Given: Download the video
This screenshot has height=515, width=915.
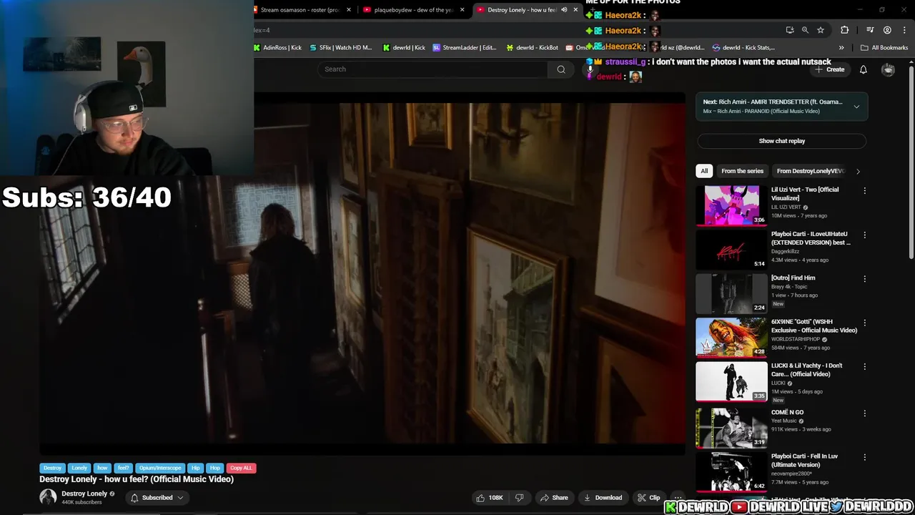Looking at the screenshot, I should [603, 498].
